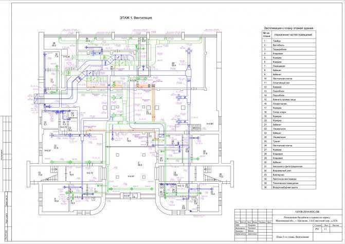This screenshot has width=345, height=244.
Task: Select table row 1 "Тамбур"
Action: coord(288,41)
